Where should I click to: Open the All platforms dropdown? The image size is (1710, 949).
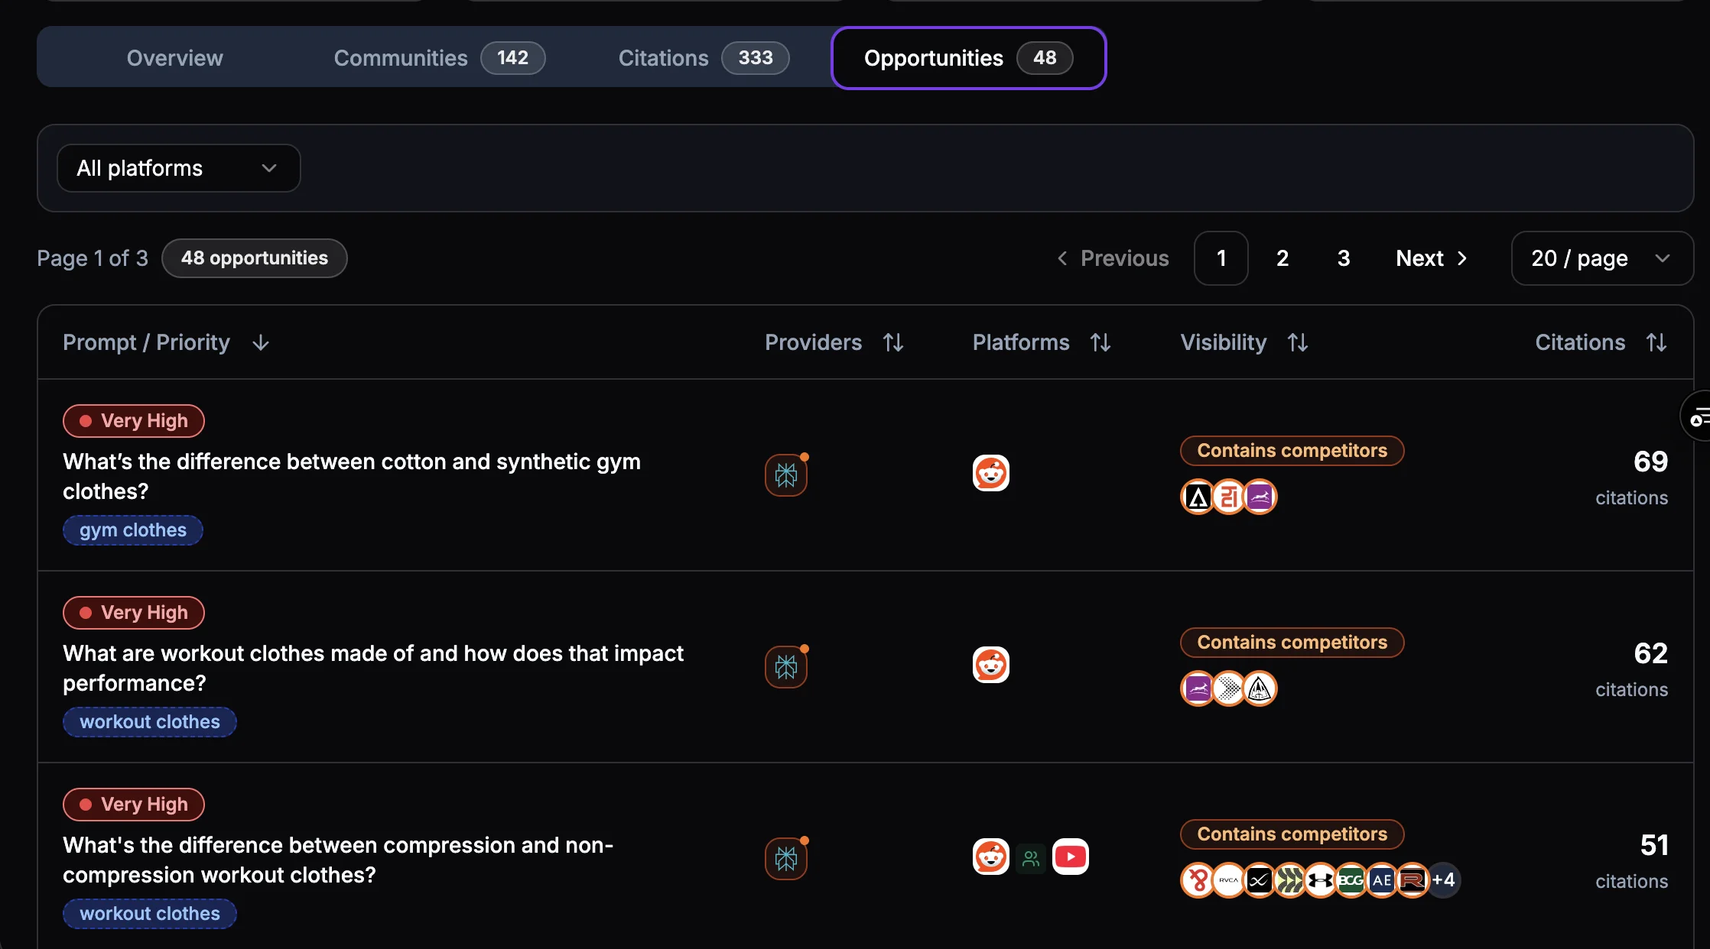click(178, 168)
